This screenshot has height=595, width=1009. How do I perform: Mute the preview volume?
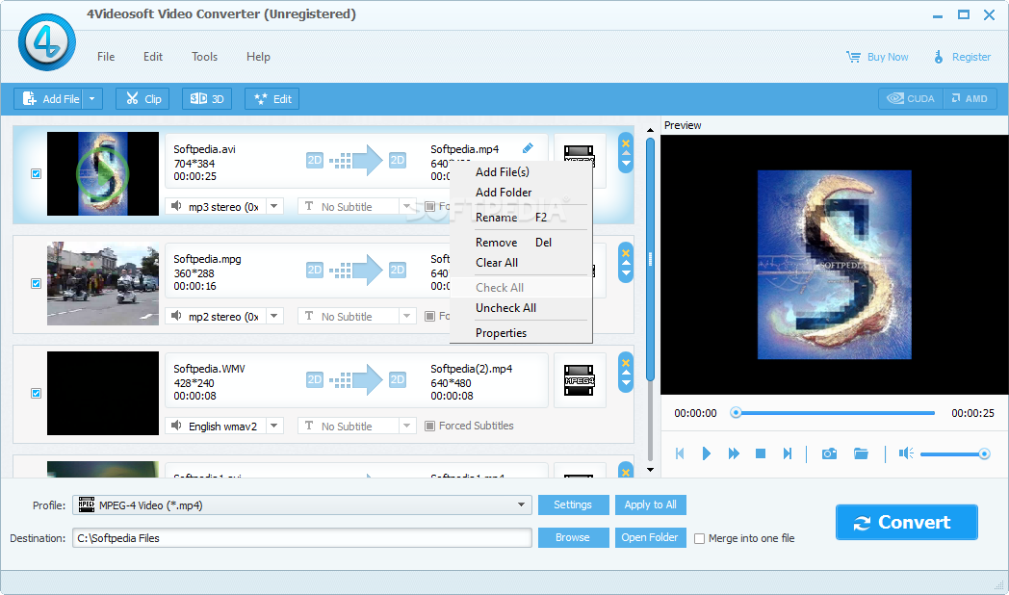[906, 453]
